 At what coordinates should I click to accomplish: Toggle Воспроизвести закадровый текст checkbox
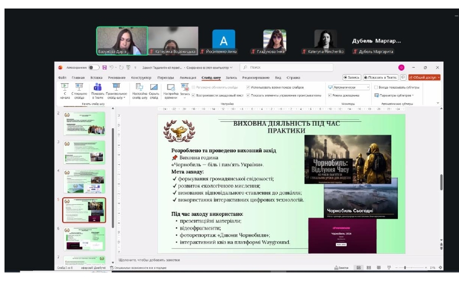193,95
